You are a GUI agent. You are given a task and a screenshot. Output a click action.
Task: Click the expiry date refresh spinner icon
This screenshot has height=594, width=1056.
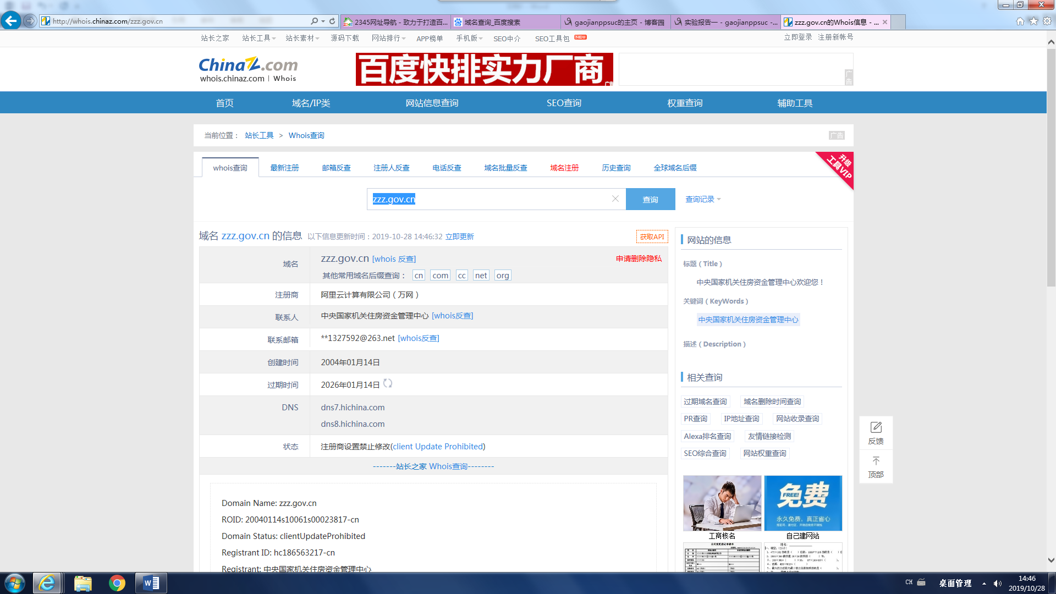pos(388,383)
